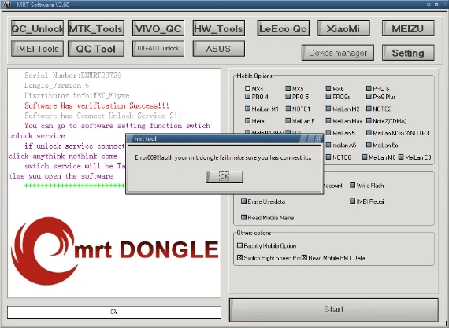Image resolution: width=449 pixels, height=328 pixels.
Task: Select NOTE6 model
Action: pos(328,157)
